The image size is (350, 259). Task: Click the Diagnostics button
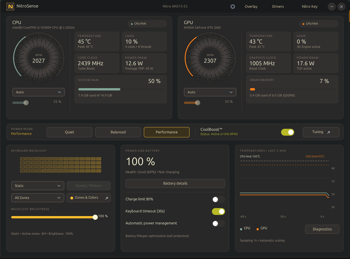tap(322, 229)
